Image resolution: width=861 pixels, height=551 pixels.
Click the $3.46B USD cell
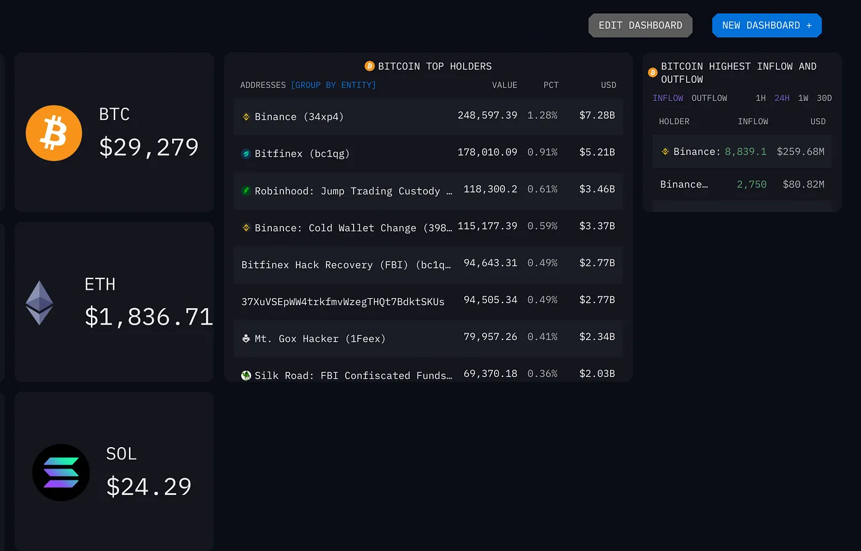tap(597, 189)
